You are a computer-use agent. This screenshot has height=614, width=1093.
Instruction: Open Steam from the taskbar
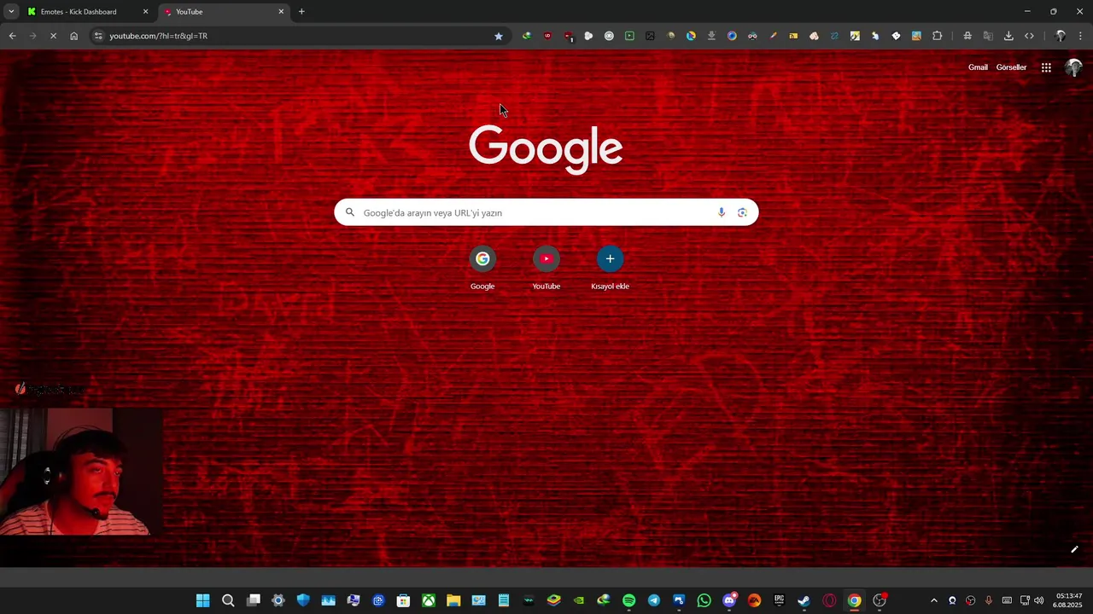coord(804,600)
